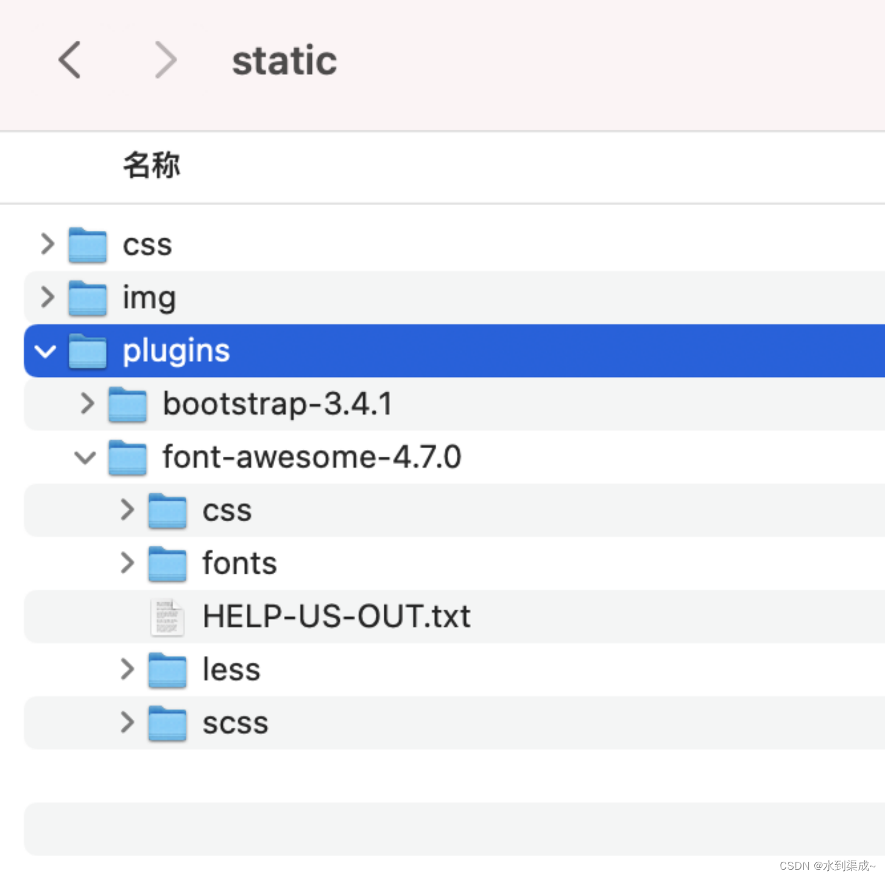Viewport: 885px width, 877px height.
Task: Click the less folder name
Action: 231,669
